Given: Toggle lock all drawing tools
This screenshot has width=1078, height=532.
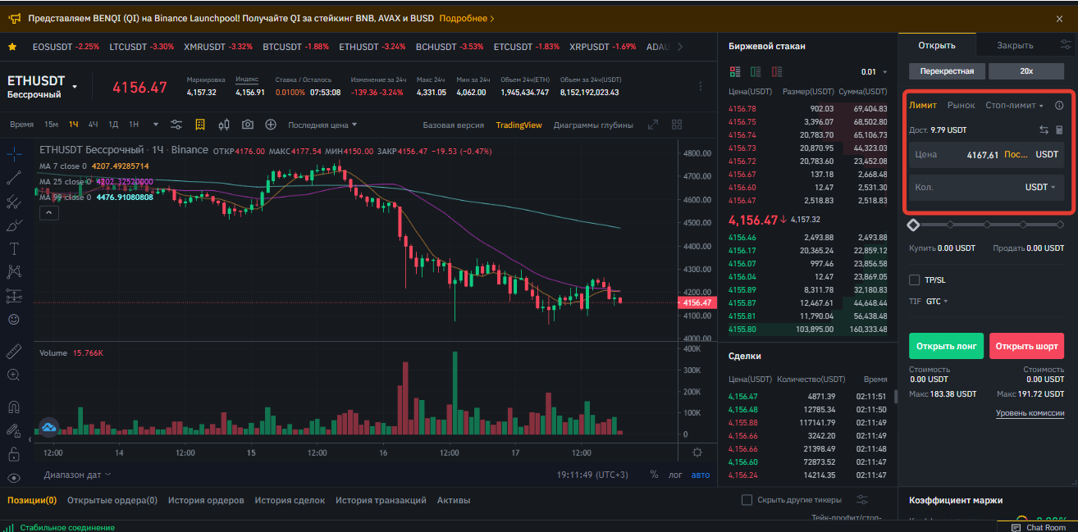Looking at the screenshot, I should (13, 453).
